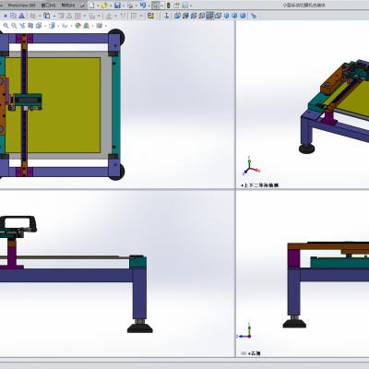Open View Settings icon
The width and height of the screenshot is (369, 369).
[x=99, y=26]
